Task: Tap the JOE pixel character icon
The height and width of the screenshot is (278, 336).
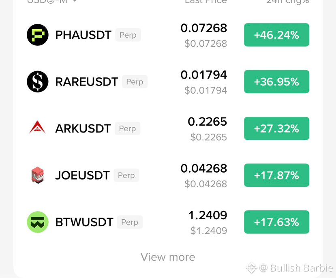Action: 38,175
